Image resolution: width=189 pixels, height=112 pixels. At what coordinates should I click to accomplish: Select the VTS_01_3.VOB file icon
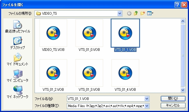[89, 73]
